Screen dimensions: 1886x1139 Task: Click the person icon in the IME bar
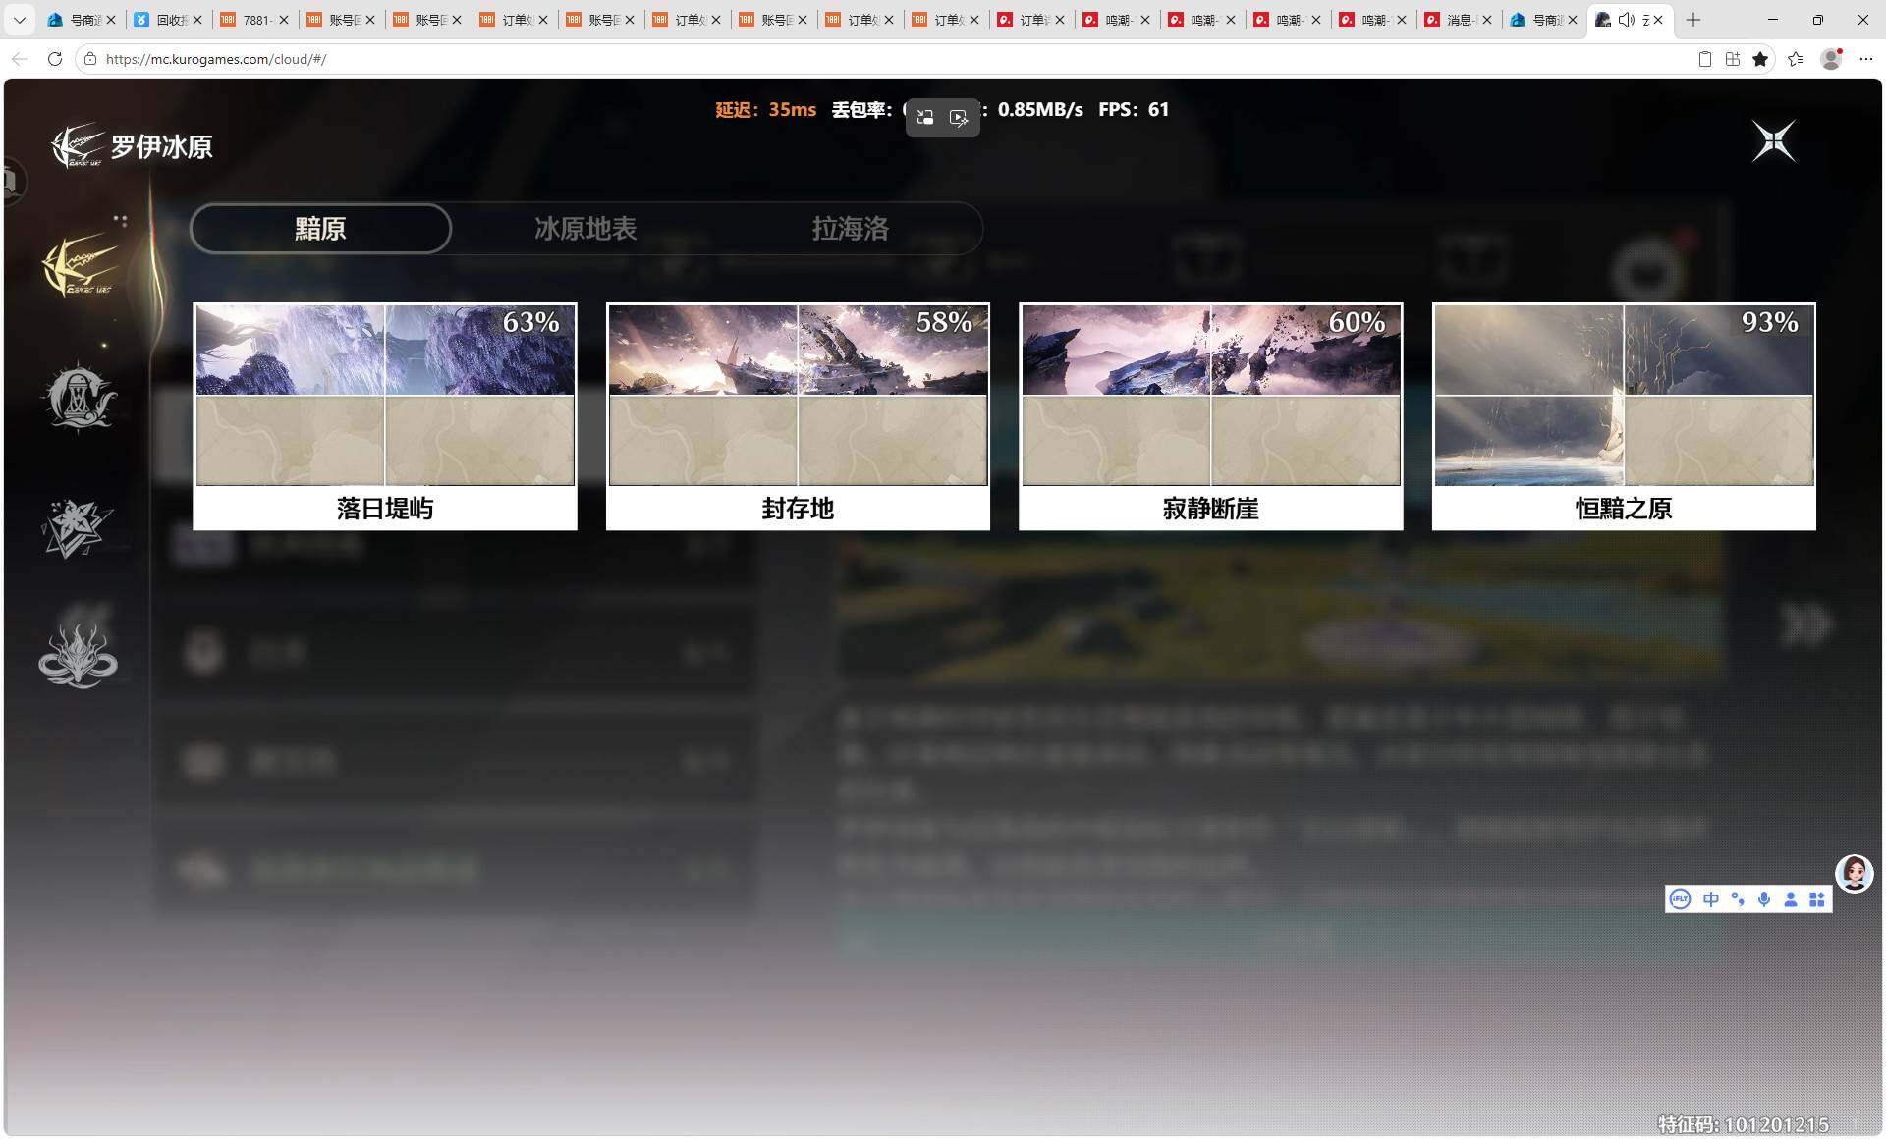pyautogui.click(x=1791, y=899)
